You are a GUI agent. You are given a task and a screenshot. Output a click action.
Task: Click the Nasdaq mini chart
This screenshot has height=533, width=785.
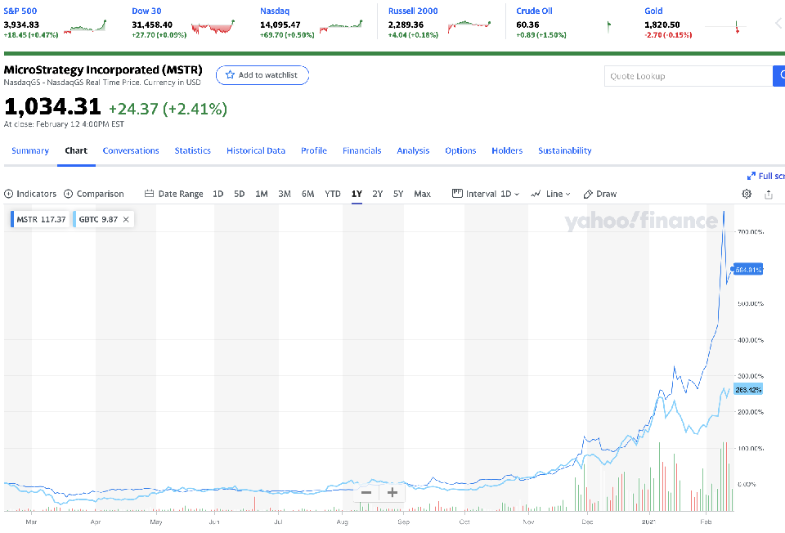(x=341, y=27)
